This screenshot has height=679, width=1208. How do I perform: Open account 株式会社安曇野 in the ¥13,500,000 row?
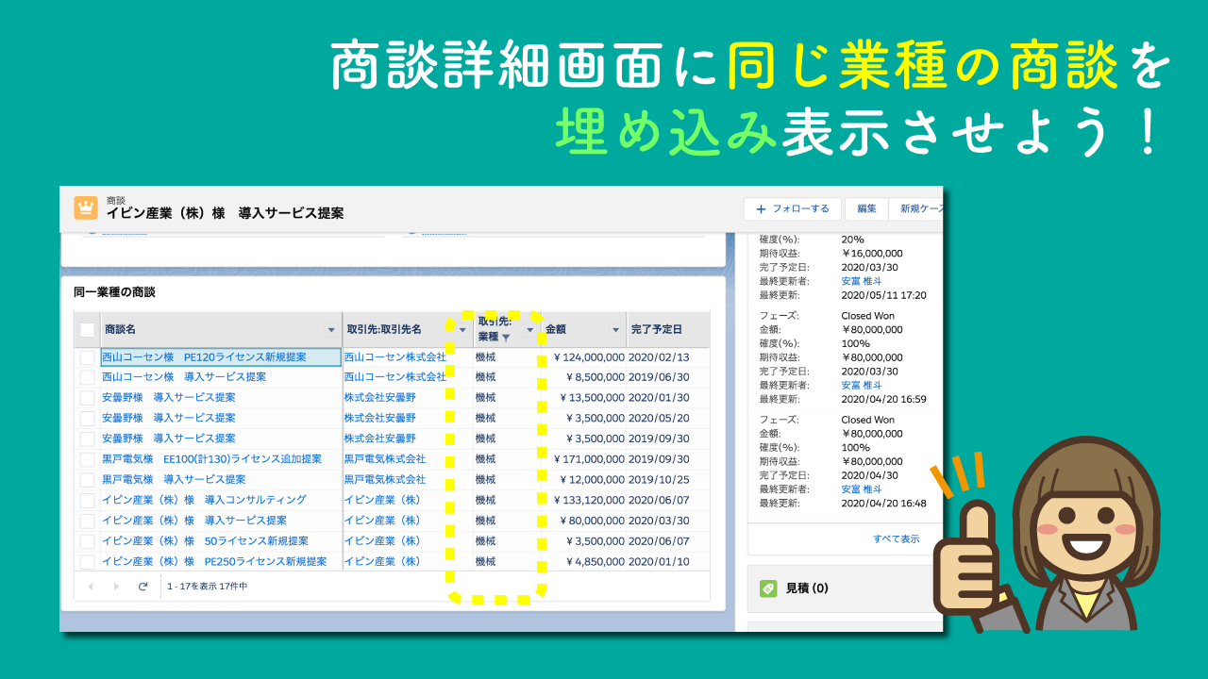(379, 398)
